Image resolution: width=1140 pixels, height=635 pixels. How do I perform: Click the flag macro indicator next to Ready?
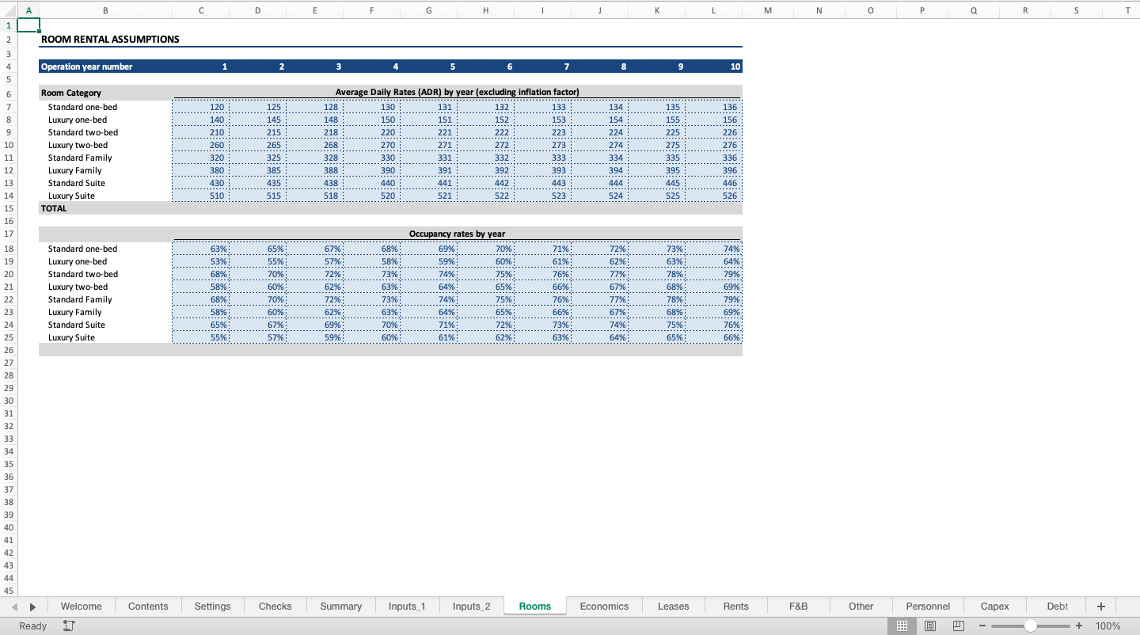pyautogui.click(x=68, y=625)
